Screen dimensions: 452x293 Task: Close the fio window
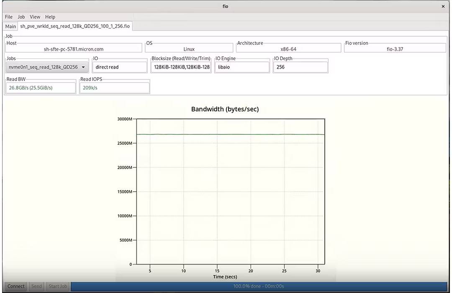(443, 6)
